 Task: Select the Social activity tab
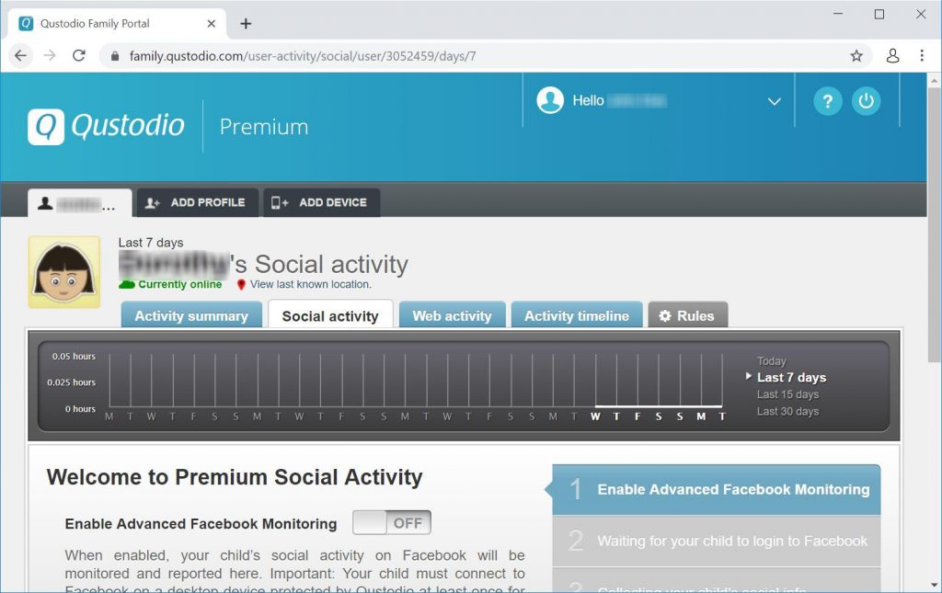[x=330, y=315]
